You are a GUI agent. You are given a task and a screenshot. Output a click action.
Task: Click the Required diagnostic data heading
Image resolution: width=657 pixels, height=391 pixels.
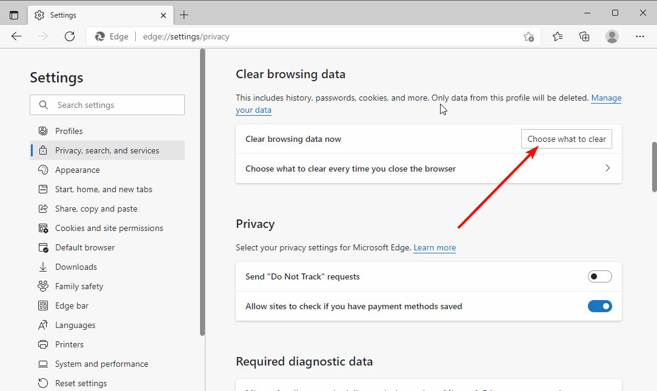click(x=304, y=361)
